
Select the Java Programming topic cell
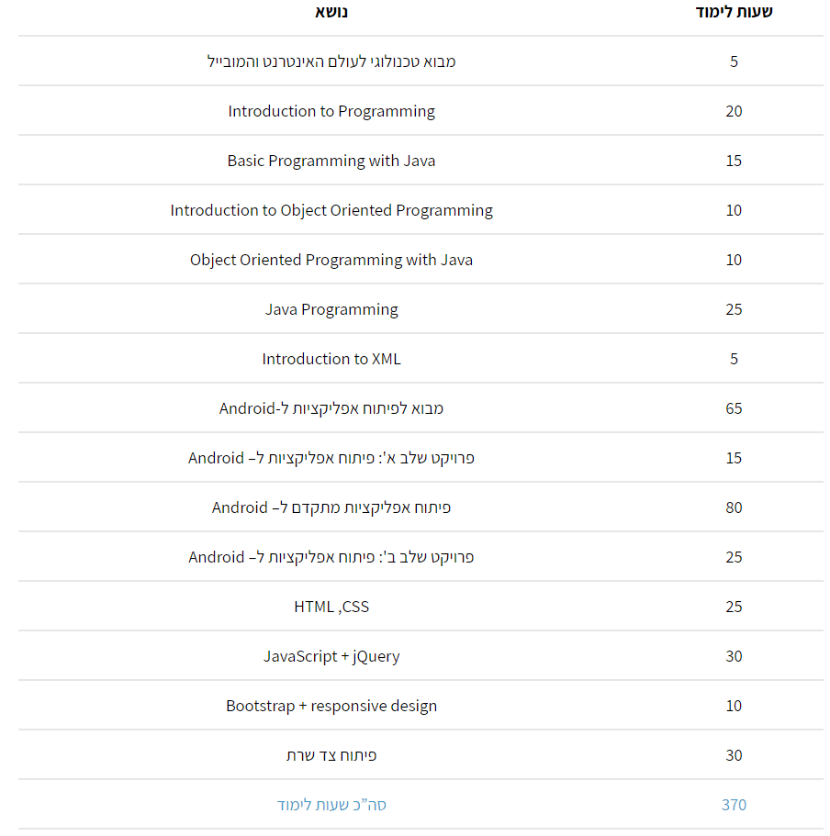[331, 309]
